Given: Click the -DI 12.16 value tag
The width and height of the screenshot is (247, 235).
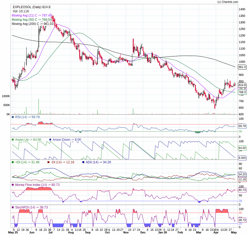Looking at the screenshot, I should pos(242,179).
